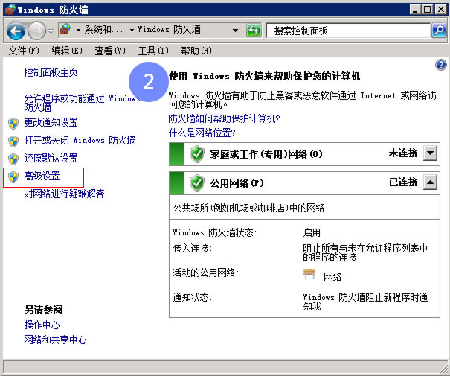
Task: Collapse the 公用网络 section arrow
Action: (431, 182)
